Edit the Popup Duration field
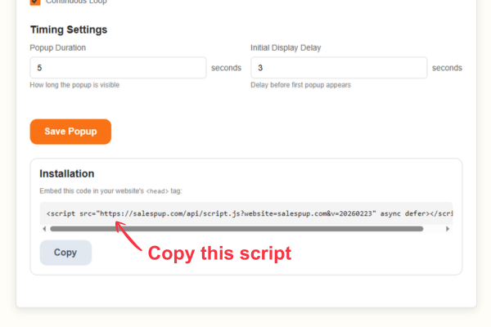Viewport: 491px width, 327px height. pyautogui.click(x=118, y=68)
